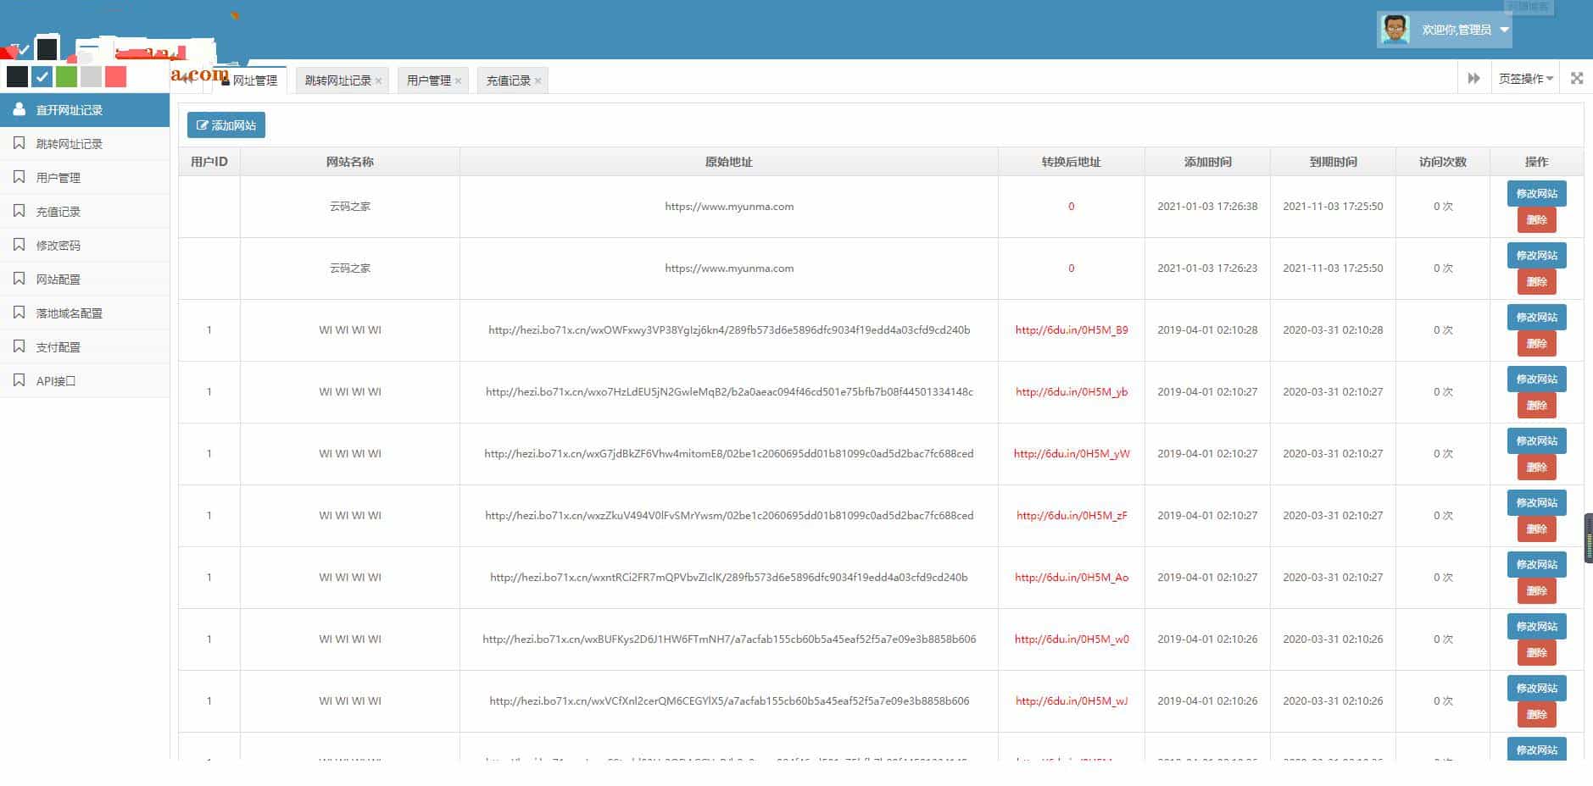Image resolution: width=1593 pixels, height=786 pixels.
Task: Click the 充值记录 sidebar icon
Action: point(19,211)
